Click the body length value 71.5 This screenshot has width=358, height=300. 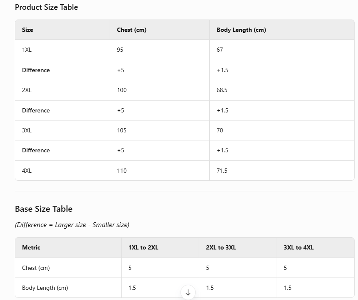[222, 171]
